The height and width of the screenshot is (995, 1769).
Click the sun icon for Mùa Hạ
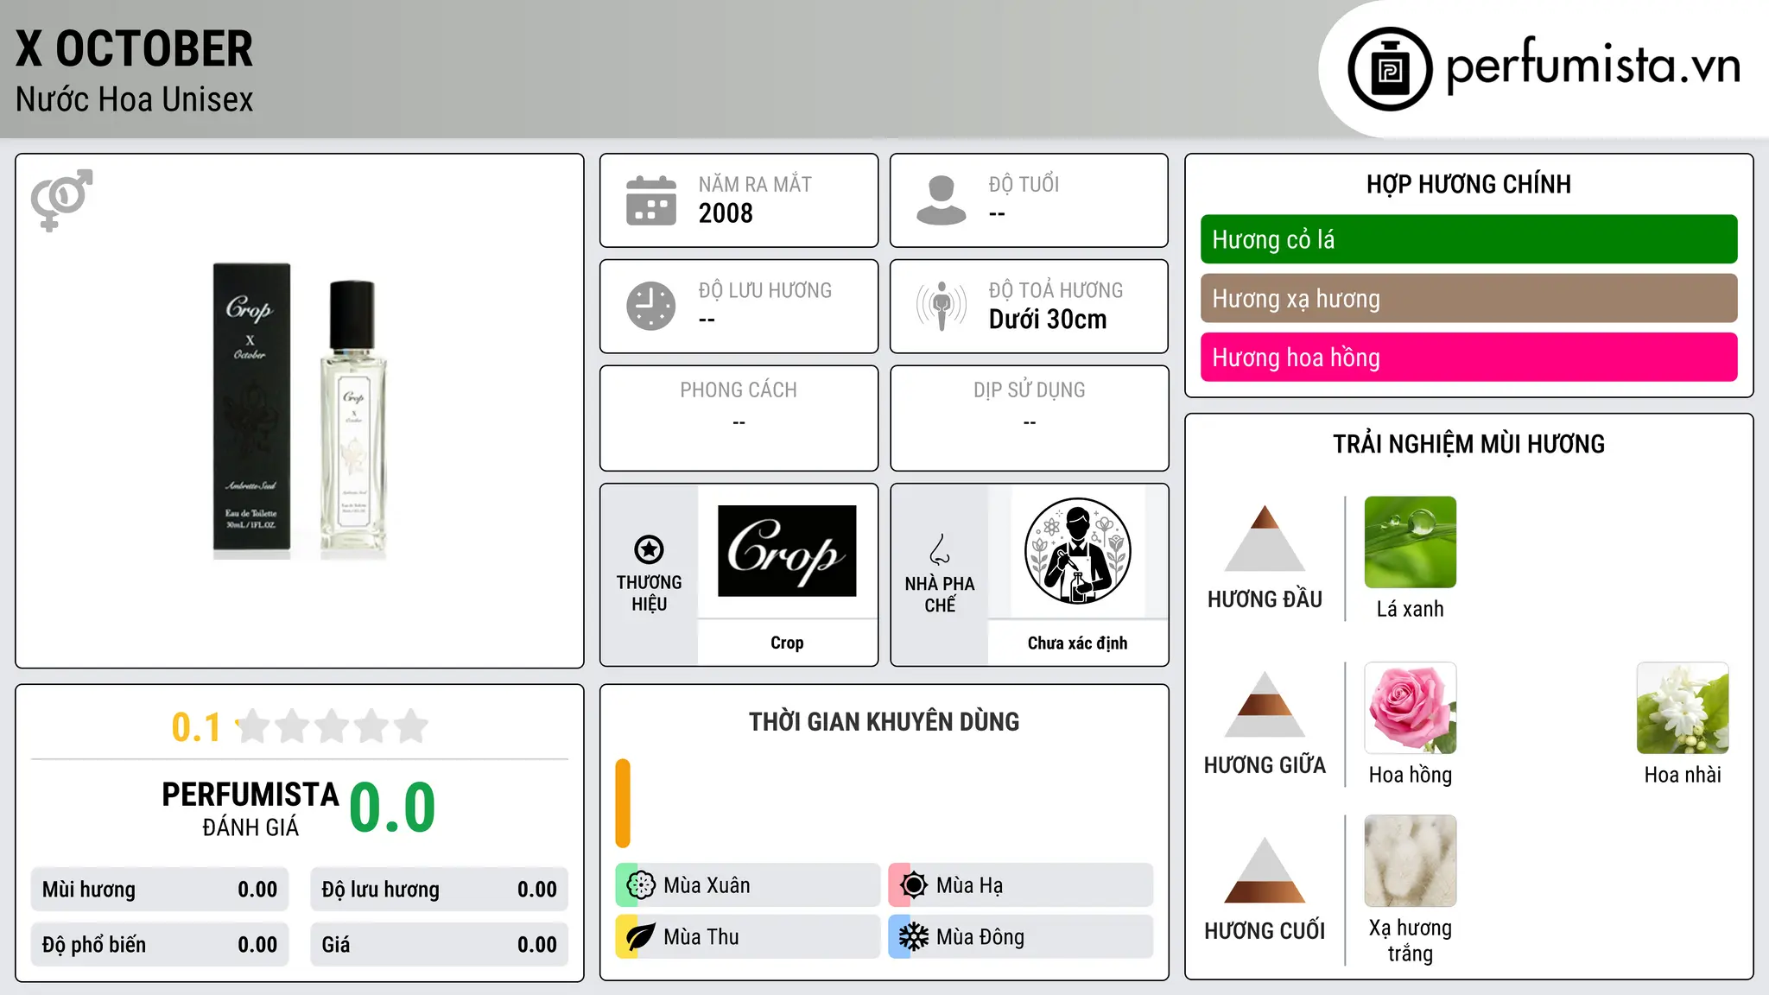click(914, 885)
